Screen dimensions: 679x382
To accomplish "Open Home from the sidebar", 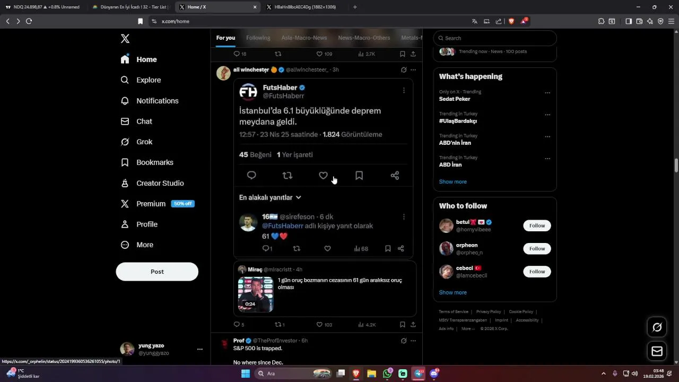I will [x=139, y=59].
